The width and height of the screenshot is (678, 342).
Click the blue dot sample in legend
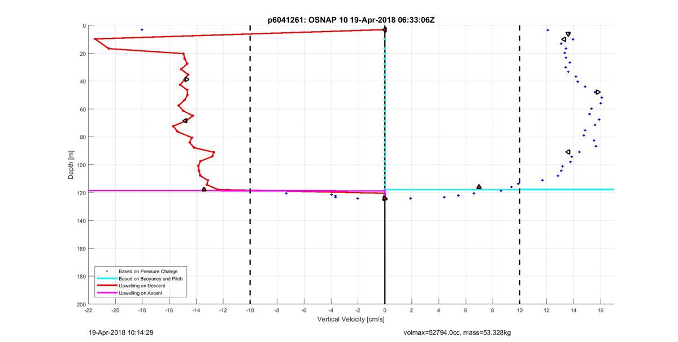point(107,271)
